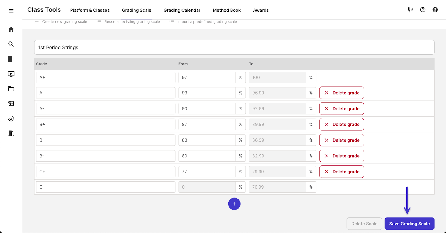The height and width of the screenshot is (233, 446).
Task: Open the video player sidebar icon
Action: (11, 74)
